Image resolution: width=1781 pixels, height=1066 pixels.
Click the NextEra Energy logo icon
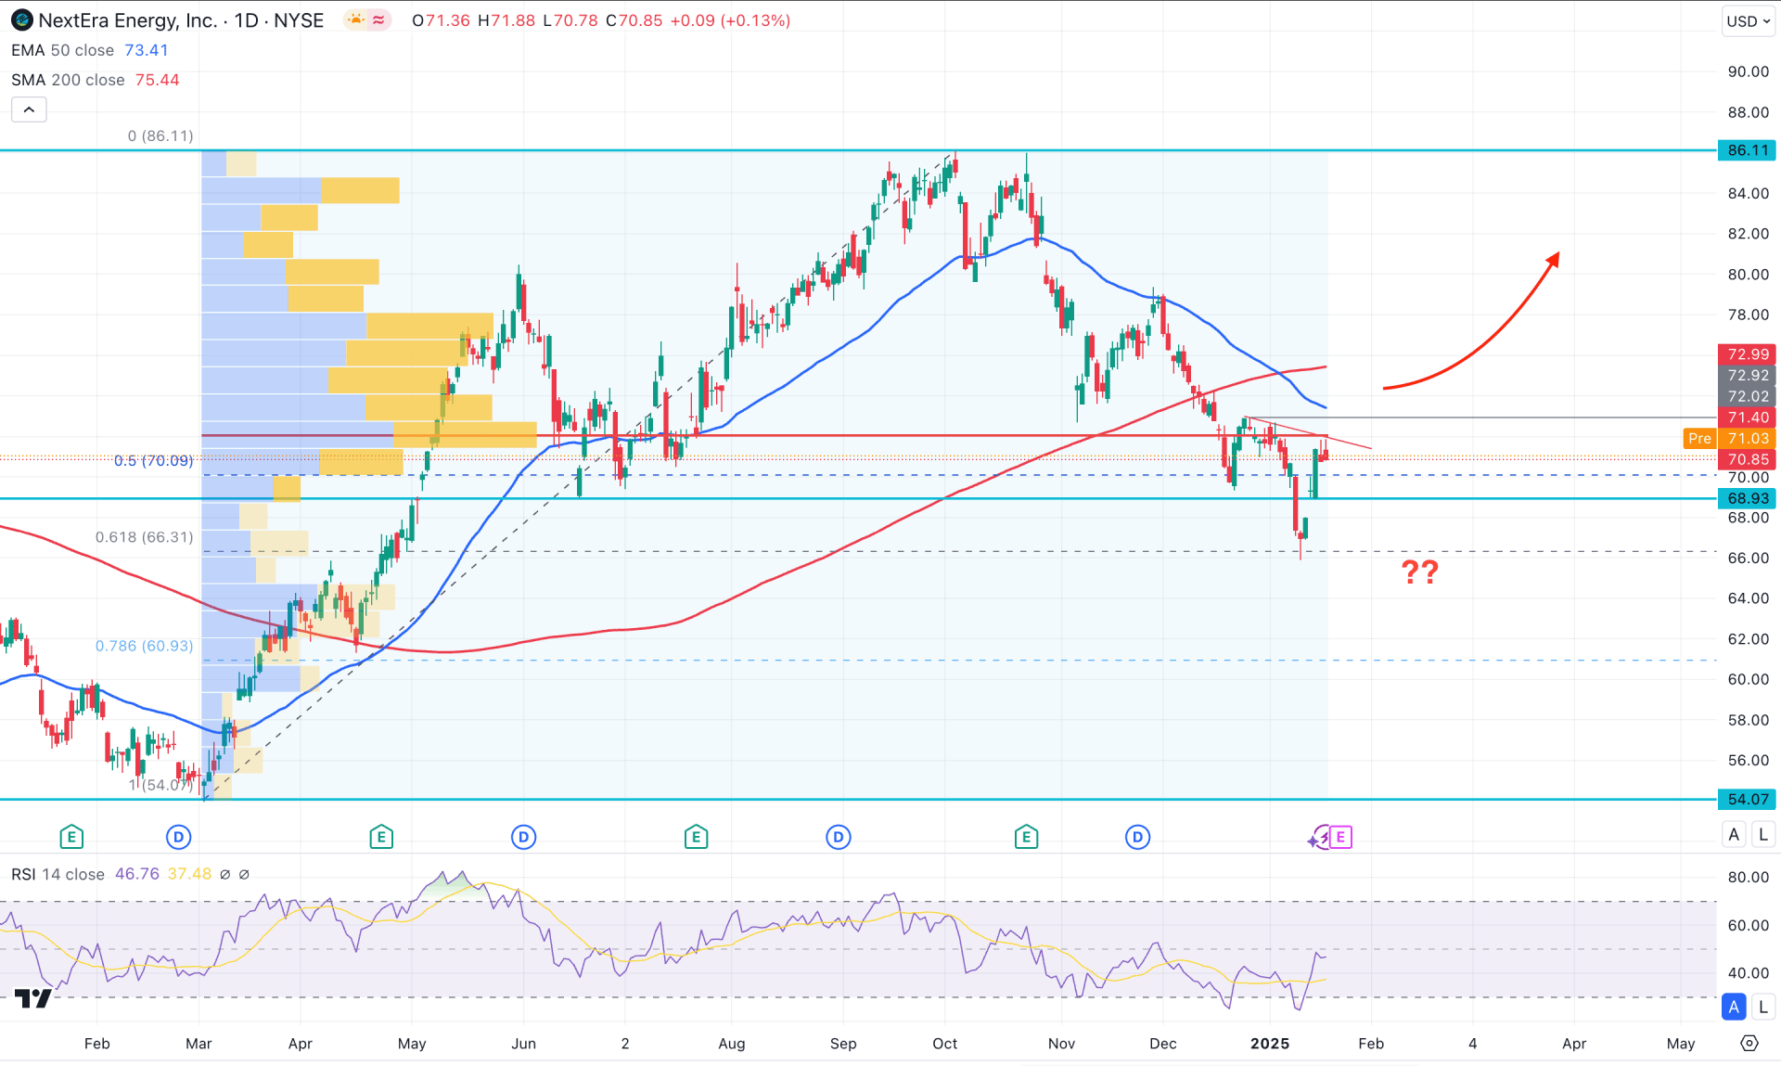point(21,20)
